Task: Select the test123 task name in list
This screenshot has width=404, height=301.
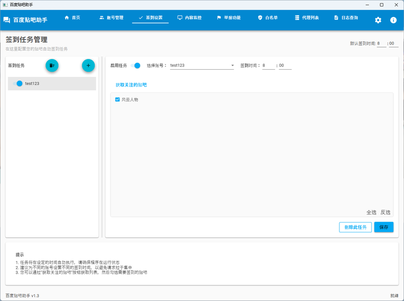Action: point(32,83)
